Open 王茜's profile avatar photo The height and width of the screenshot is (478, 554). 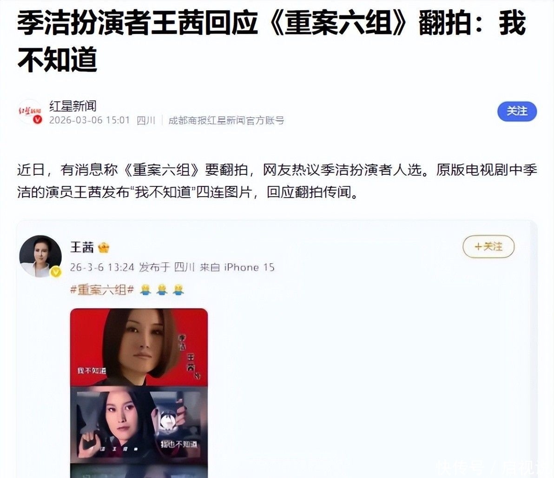click(x=40, y=256)
